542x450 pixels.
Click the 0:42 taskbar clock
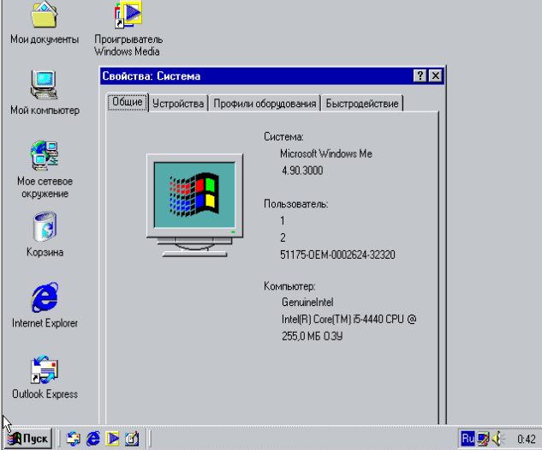526,439
